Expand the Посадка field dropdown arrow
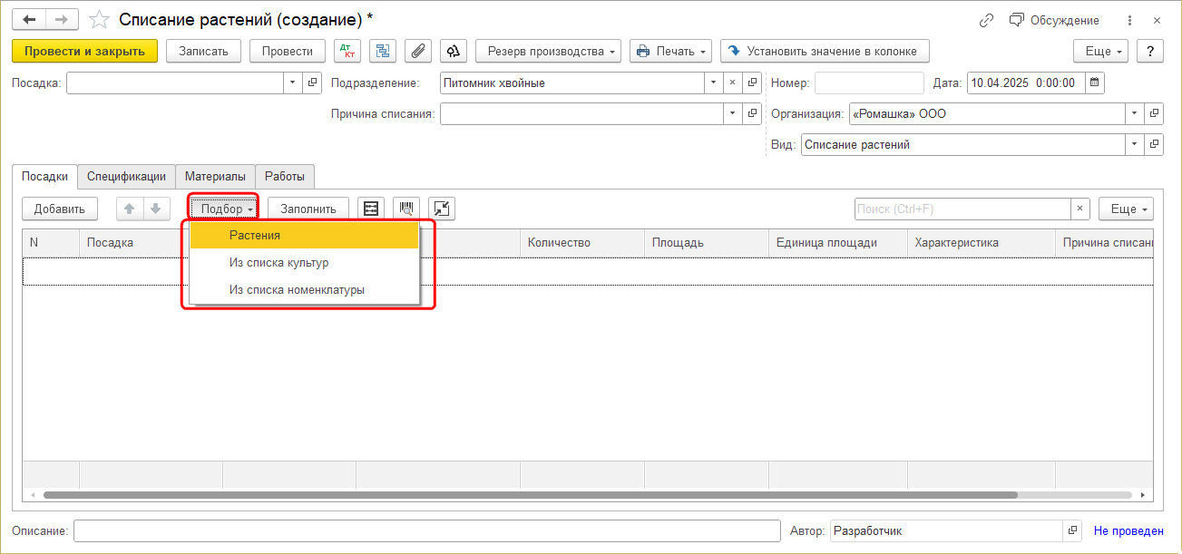 [x=292, y=83]
